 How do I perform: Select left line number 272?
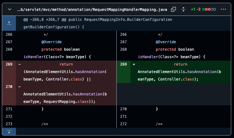click(9, 117)
